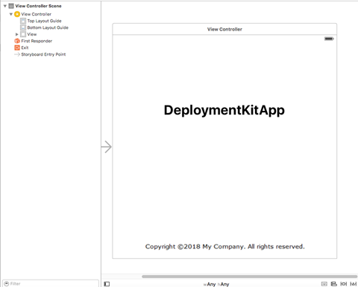Open the Pin constraints button
The width and height of the screenshot is (358, 287).
point(344,284)
